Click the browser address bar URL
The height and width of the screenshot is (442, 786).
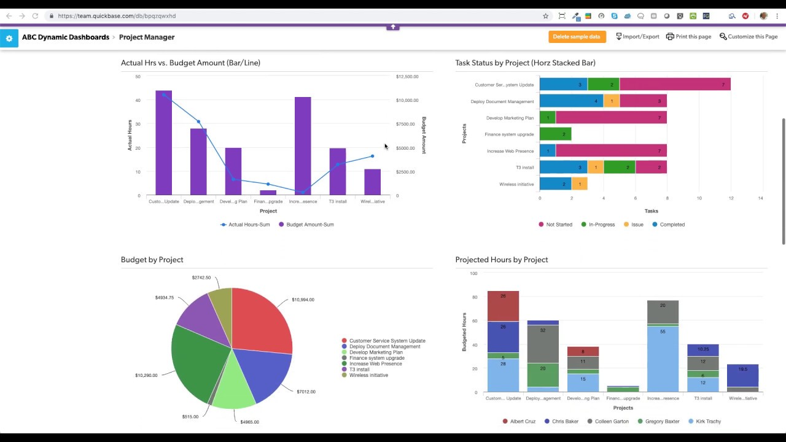pos(117,16)
